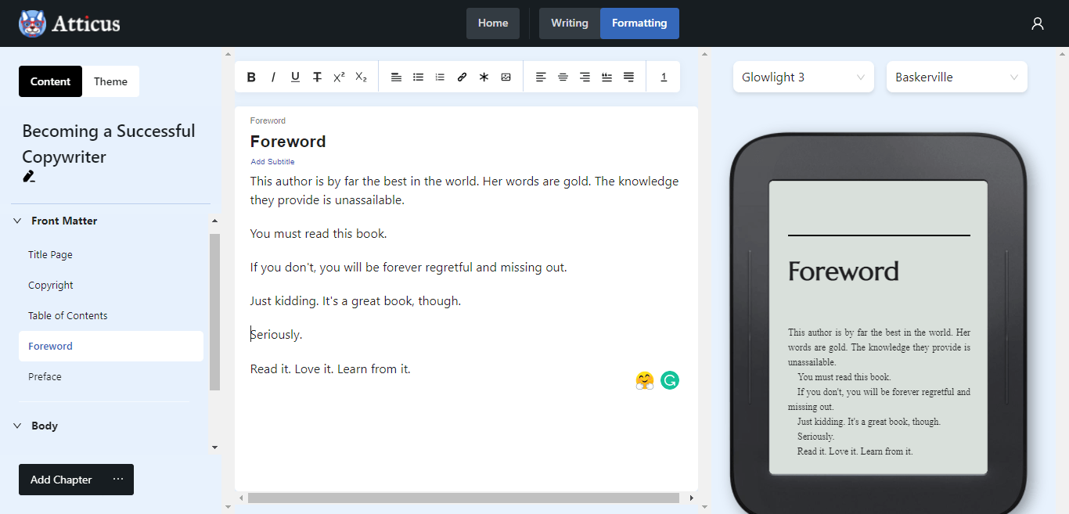Open the Grammarly widget
The width and height of the screenshot is (1069, 514).
[x=669, y=380]
